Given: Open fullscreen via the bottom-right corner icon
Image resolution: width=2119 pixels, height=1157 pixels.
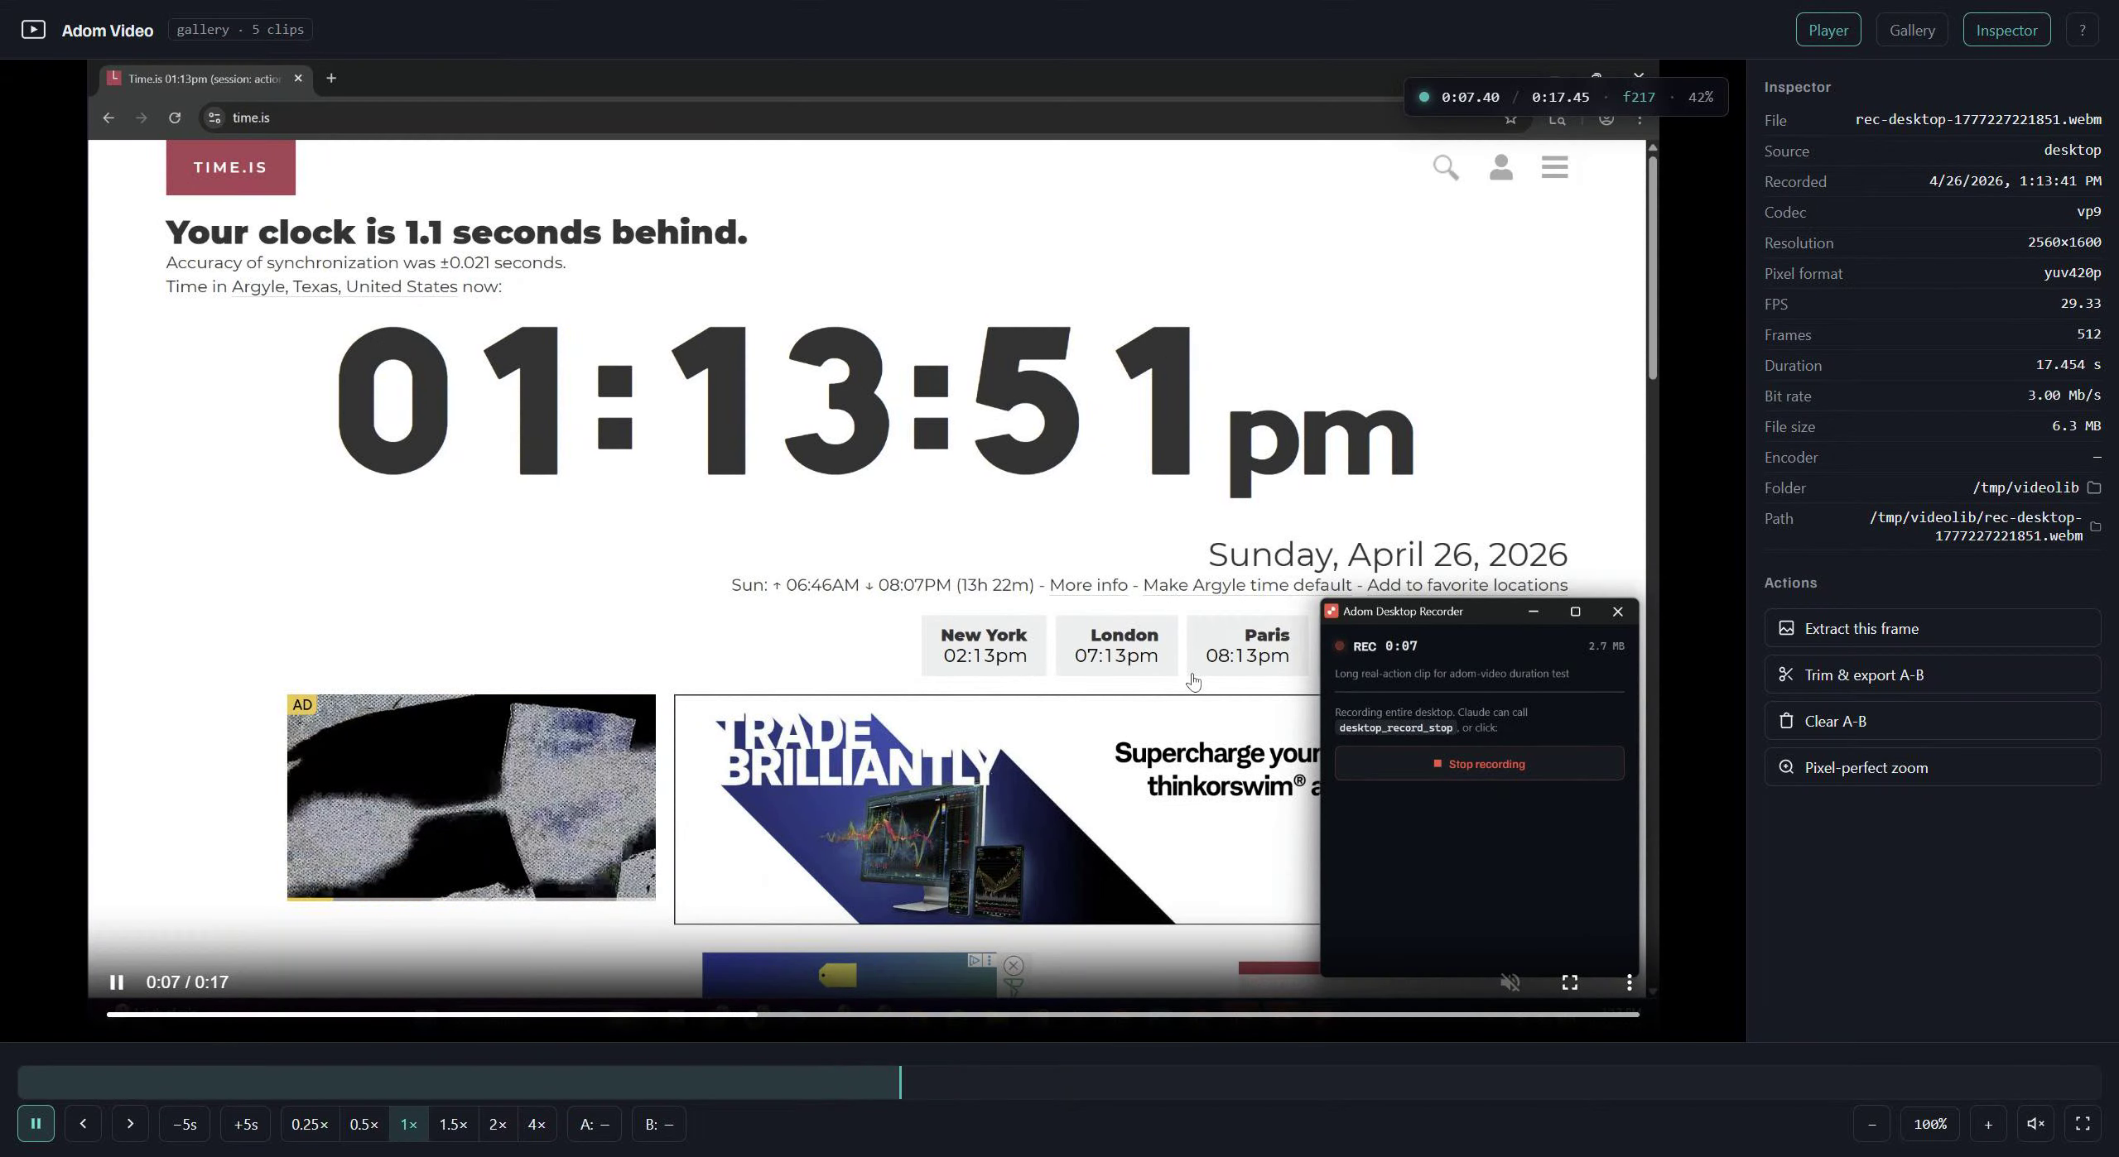Looking at the screenshot, I should (x=2083, y=1124).
